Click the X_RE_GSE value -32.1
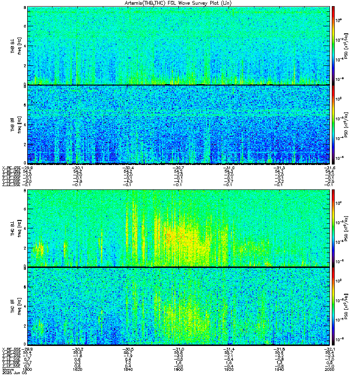The image size is (352, 376). point(329,349)
